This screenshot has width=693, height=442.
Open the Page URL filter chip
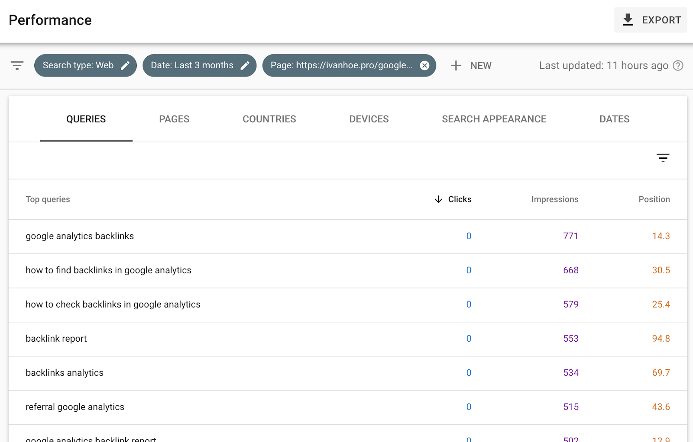pyautogui.click(x=342, y=65)
